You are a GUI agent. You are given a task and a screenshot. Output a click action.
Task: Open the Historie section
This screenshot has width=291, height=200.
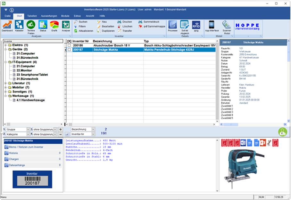[x=33, y=153]
